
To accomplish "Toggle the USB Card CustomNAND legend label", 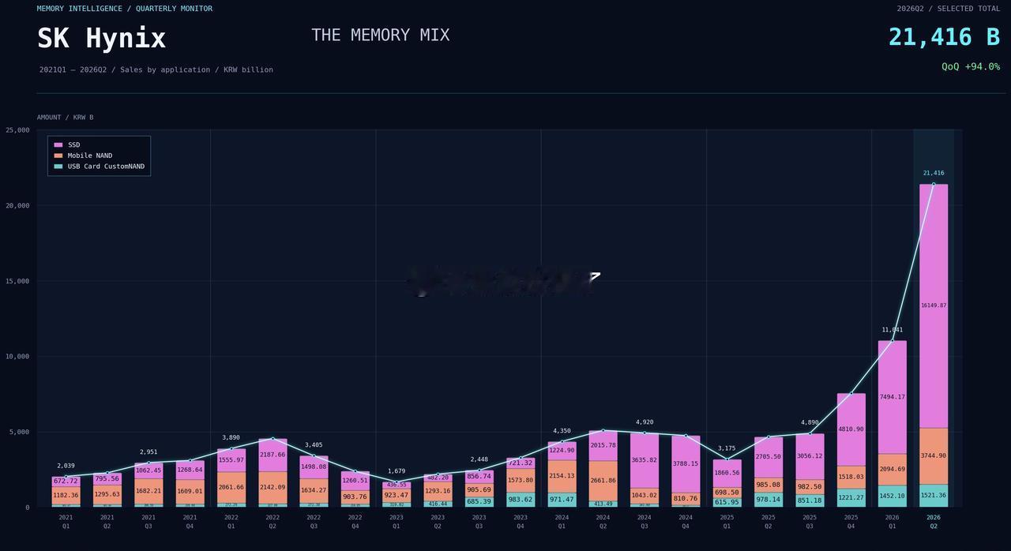I will pyautogui.click(x=106, y=167).
